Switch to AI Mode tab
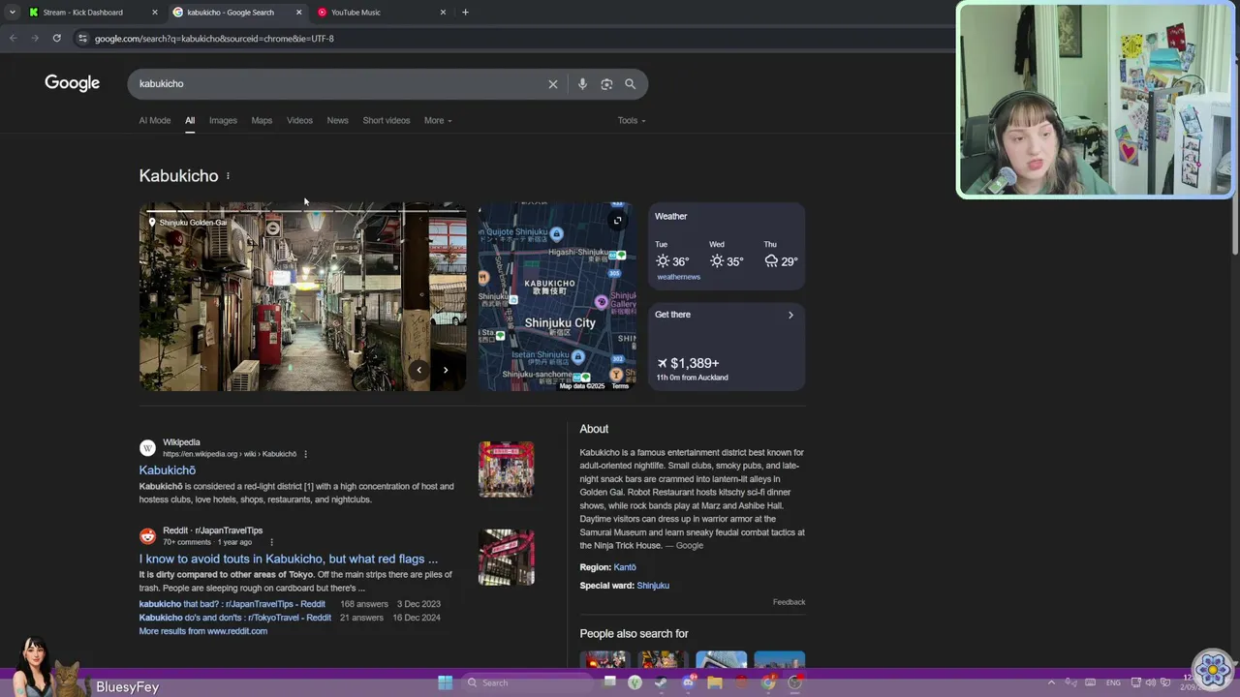1240x697 pixels. (155, 121)
